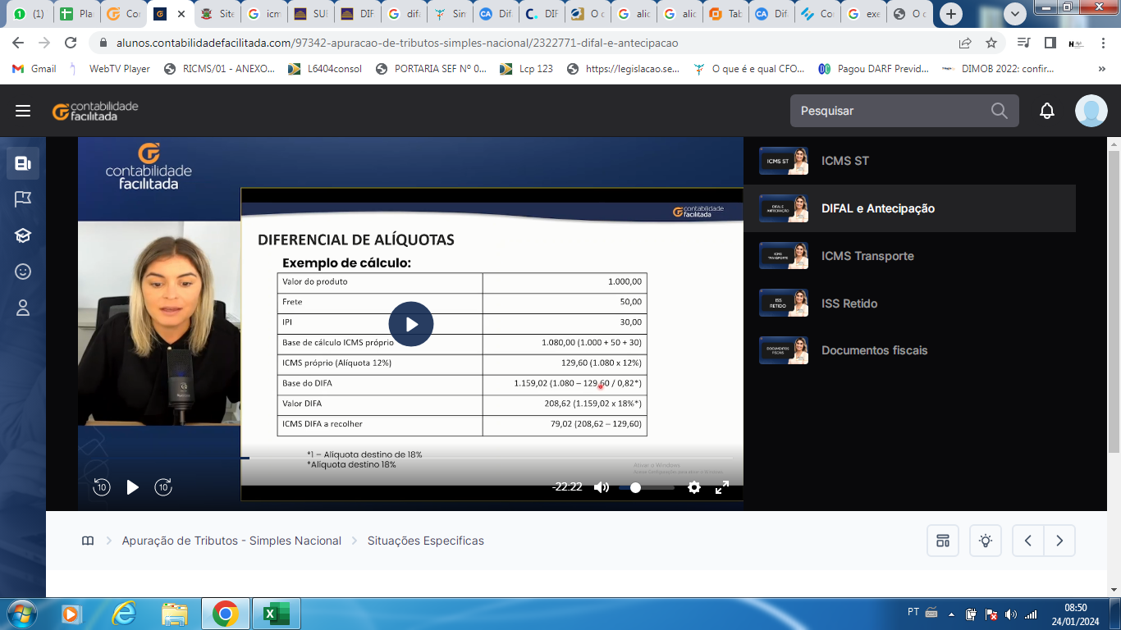Click the share icon in the address bar
The image size is (1121, 630).
click(x=965, y=43)
